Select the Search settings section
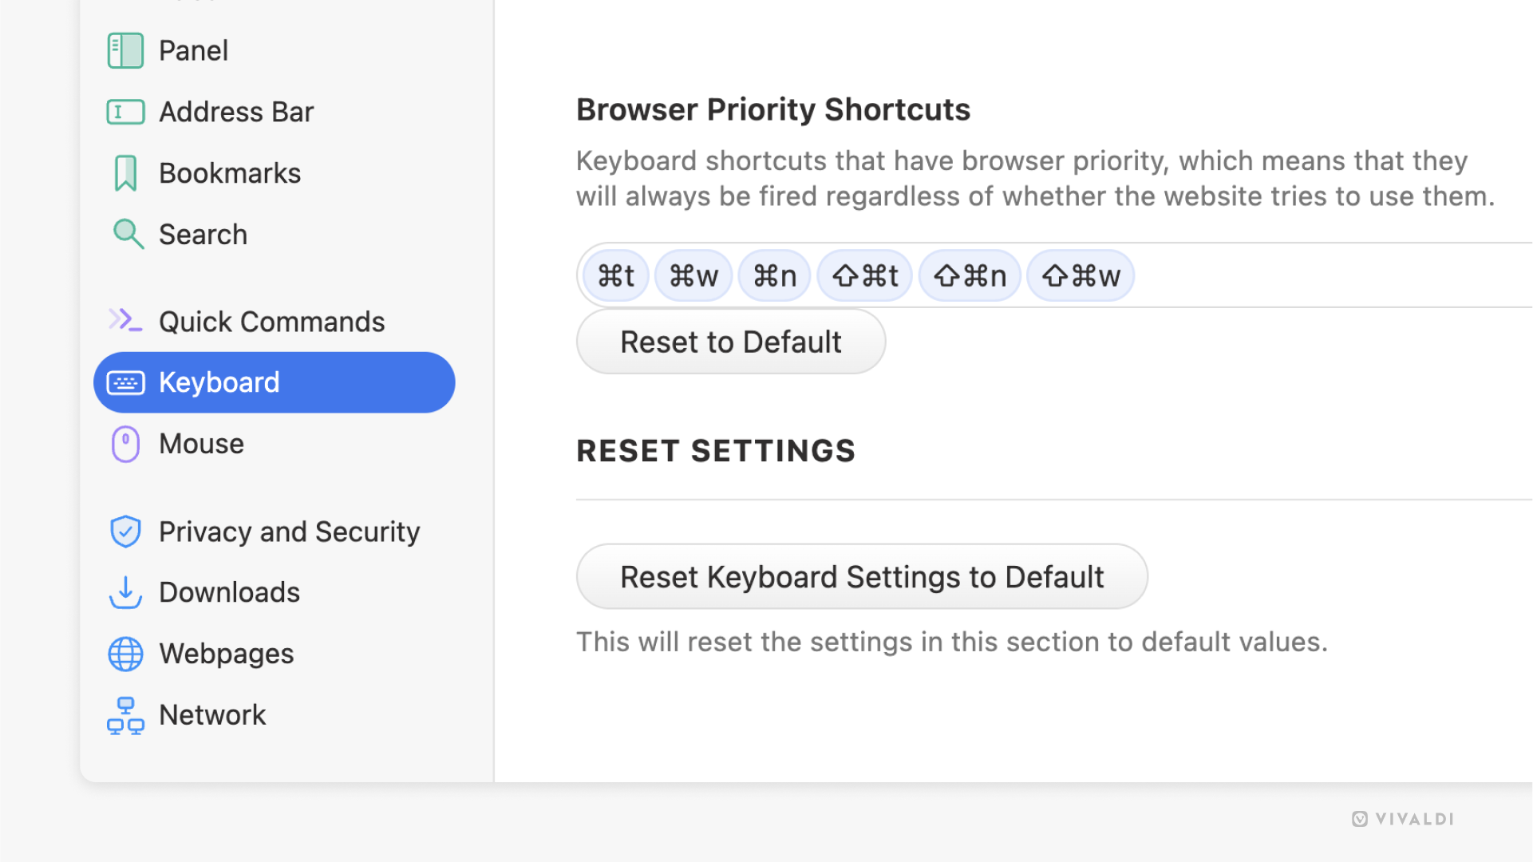Image resolution: width=1533 pixels, height=862 pixels. [203, 234]
